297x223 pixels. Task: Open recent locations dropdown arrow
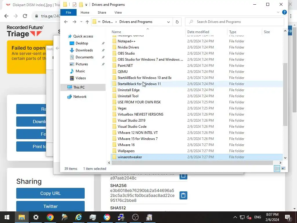(81, 22)
